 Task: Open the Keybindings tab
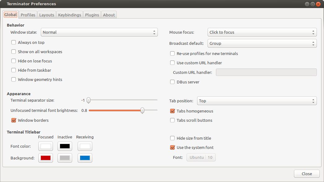pyautogui.click(x=70, y=15)
